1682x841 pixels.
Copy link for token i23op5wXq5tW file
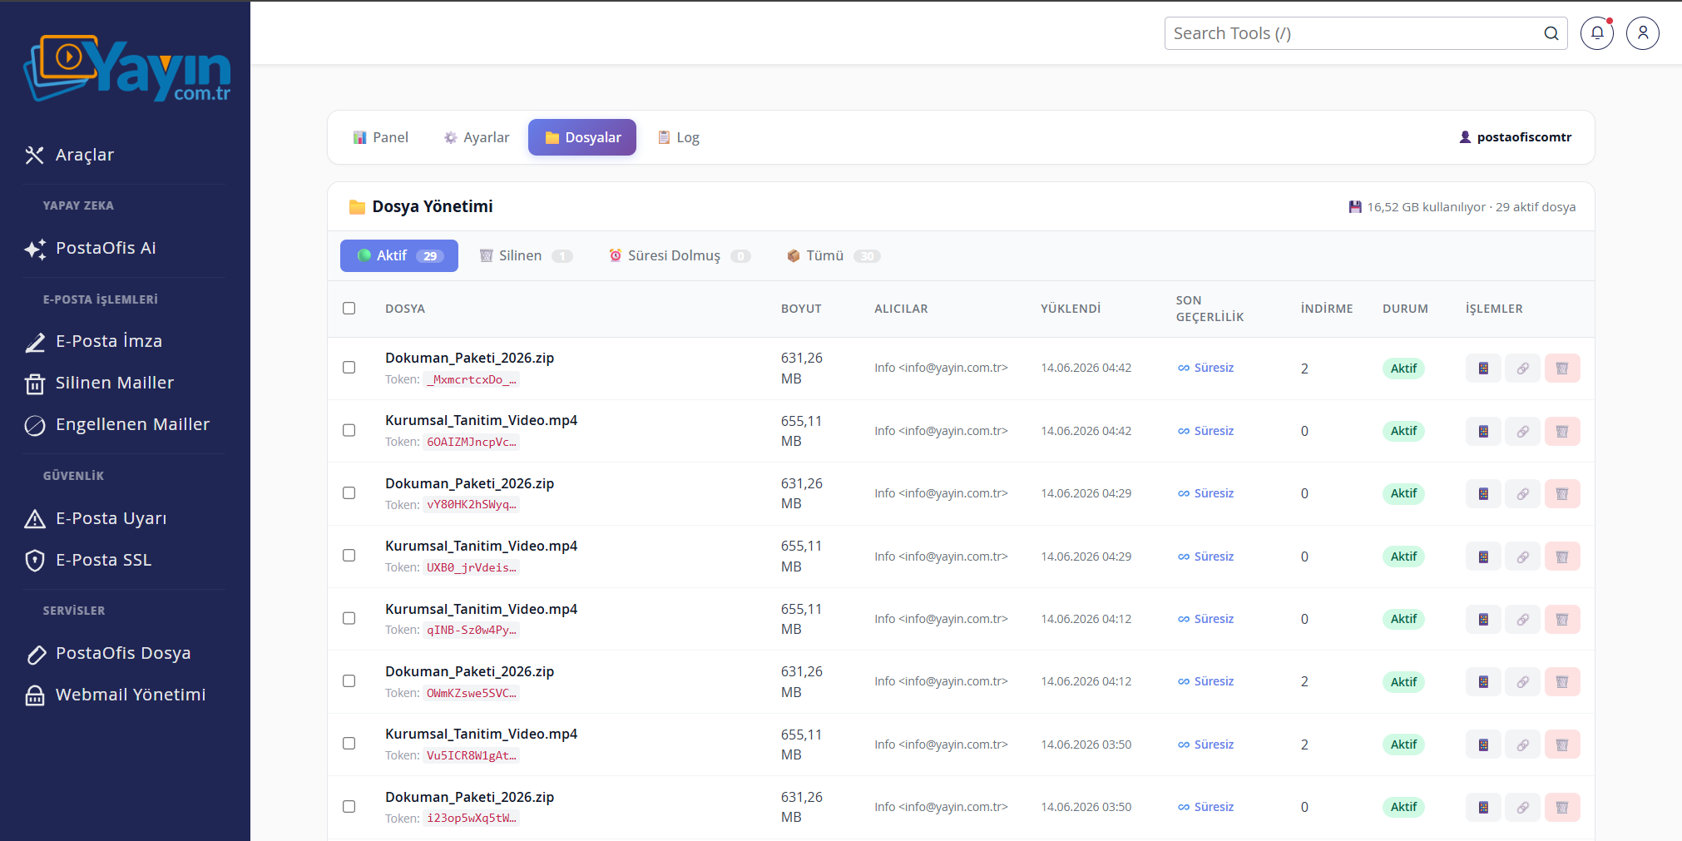1522,807
